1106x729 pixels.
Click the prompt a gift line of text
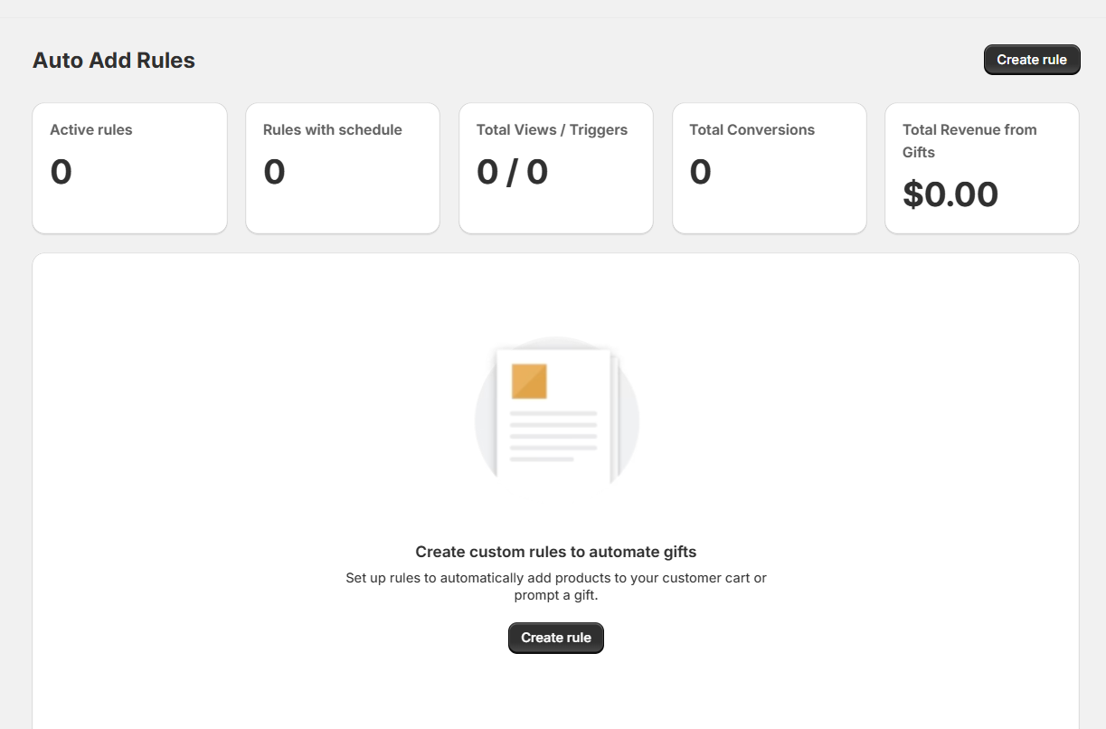pos(556,596)
